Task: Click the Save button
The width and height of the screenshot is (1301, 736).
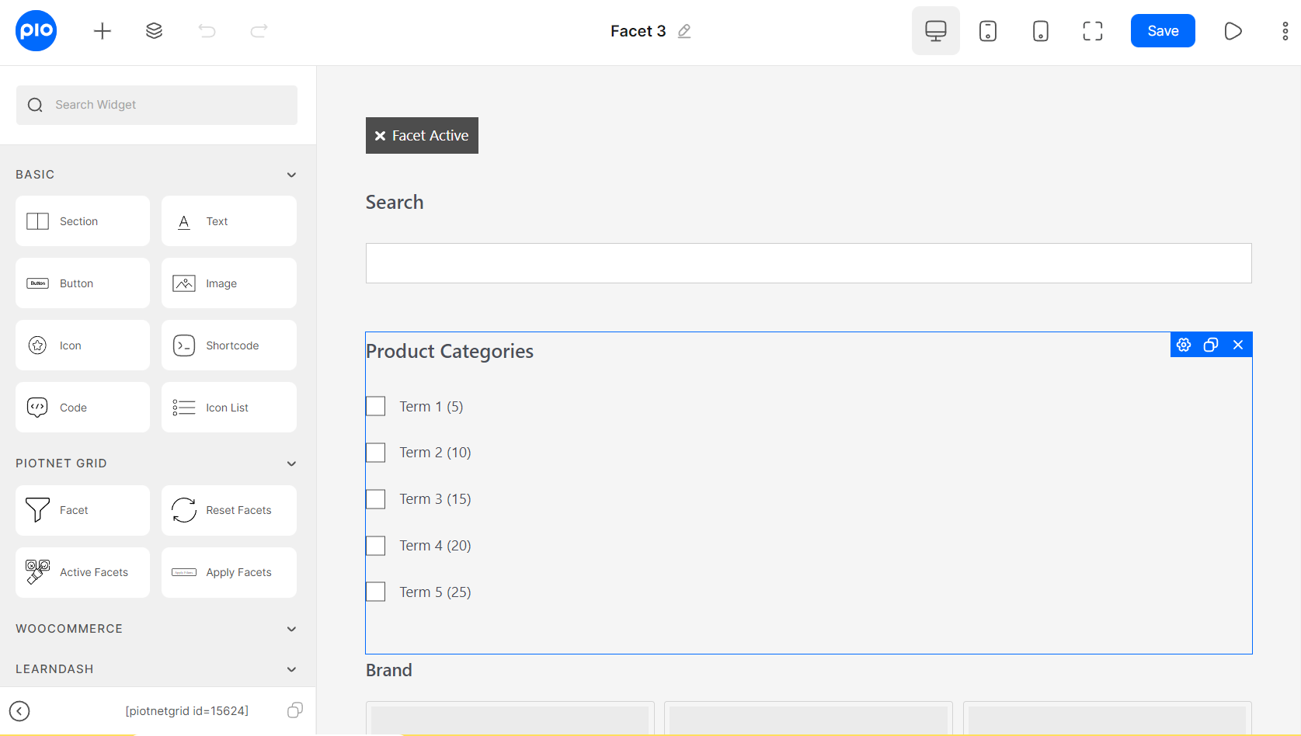Action: [x=1162, y=30]
